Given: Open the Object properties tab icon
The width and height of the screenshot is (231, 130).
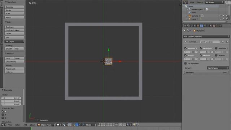Looking at the screenshot, I should [x=198, y=26].
